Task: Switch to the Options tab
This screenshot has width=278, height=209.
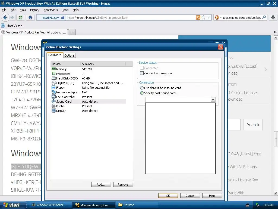Action: pyautogui.click(x=69, y=56)
